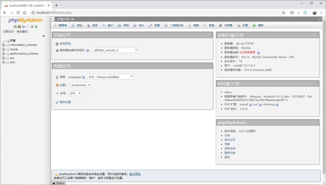Screen dimensions: 326x185
Task: Open the 导入 (Import) tab
Action: pos(139,25)
